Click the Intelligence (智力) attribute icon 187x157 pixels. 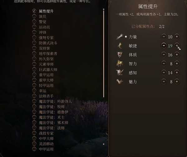click(120, 64)
